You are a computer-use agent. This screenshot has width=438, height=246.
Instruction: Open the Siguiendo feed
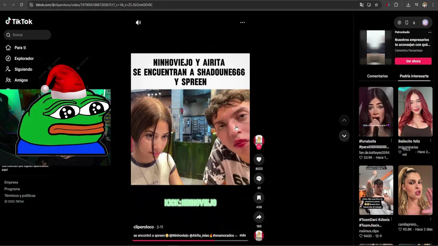pyautogui.click(x=19, y=69)
